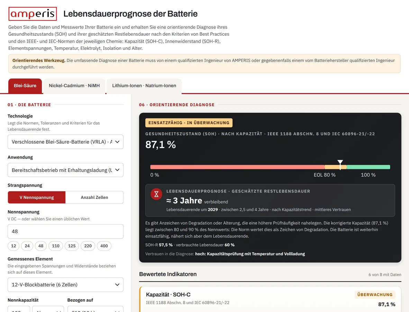409x312 pixels.
Task: Click the hourglass remaining-life icon
Action: point(156,194)
